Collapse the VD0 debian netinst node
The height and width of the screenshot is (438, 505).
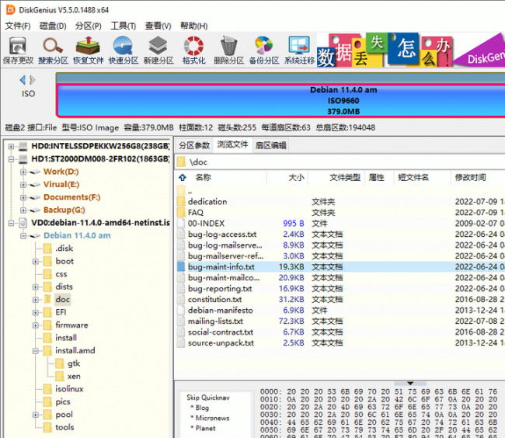click(12, 223)
